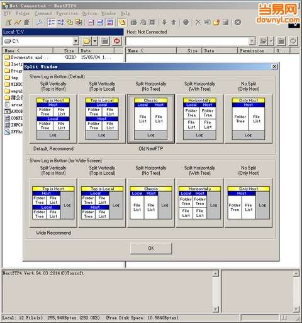This screenshot has height=323, width=302.
Task: Sort Host list by Date column
Action: (x=220, y=50)
